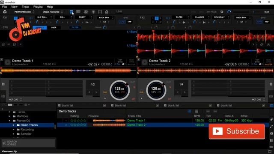This screenshot has width=274, height=154.
Task: Select the CFX FILTER button
Action: [75, 27]
